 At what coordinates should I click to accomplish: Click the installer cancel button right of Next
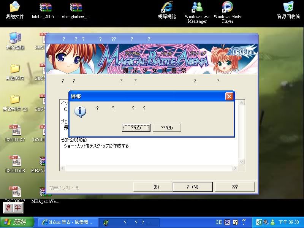(235, 187)
